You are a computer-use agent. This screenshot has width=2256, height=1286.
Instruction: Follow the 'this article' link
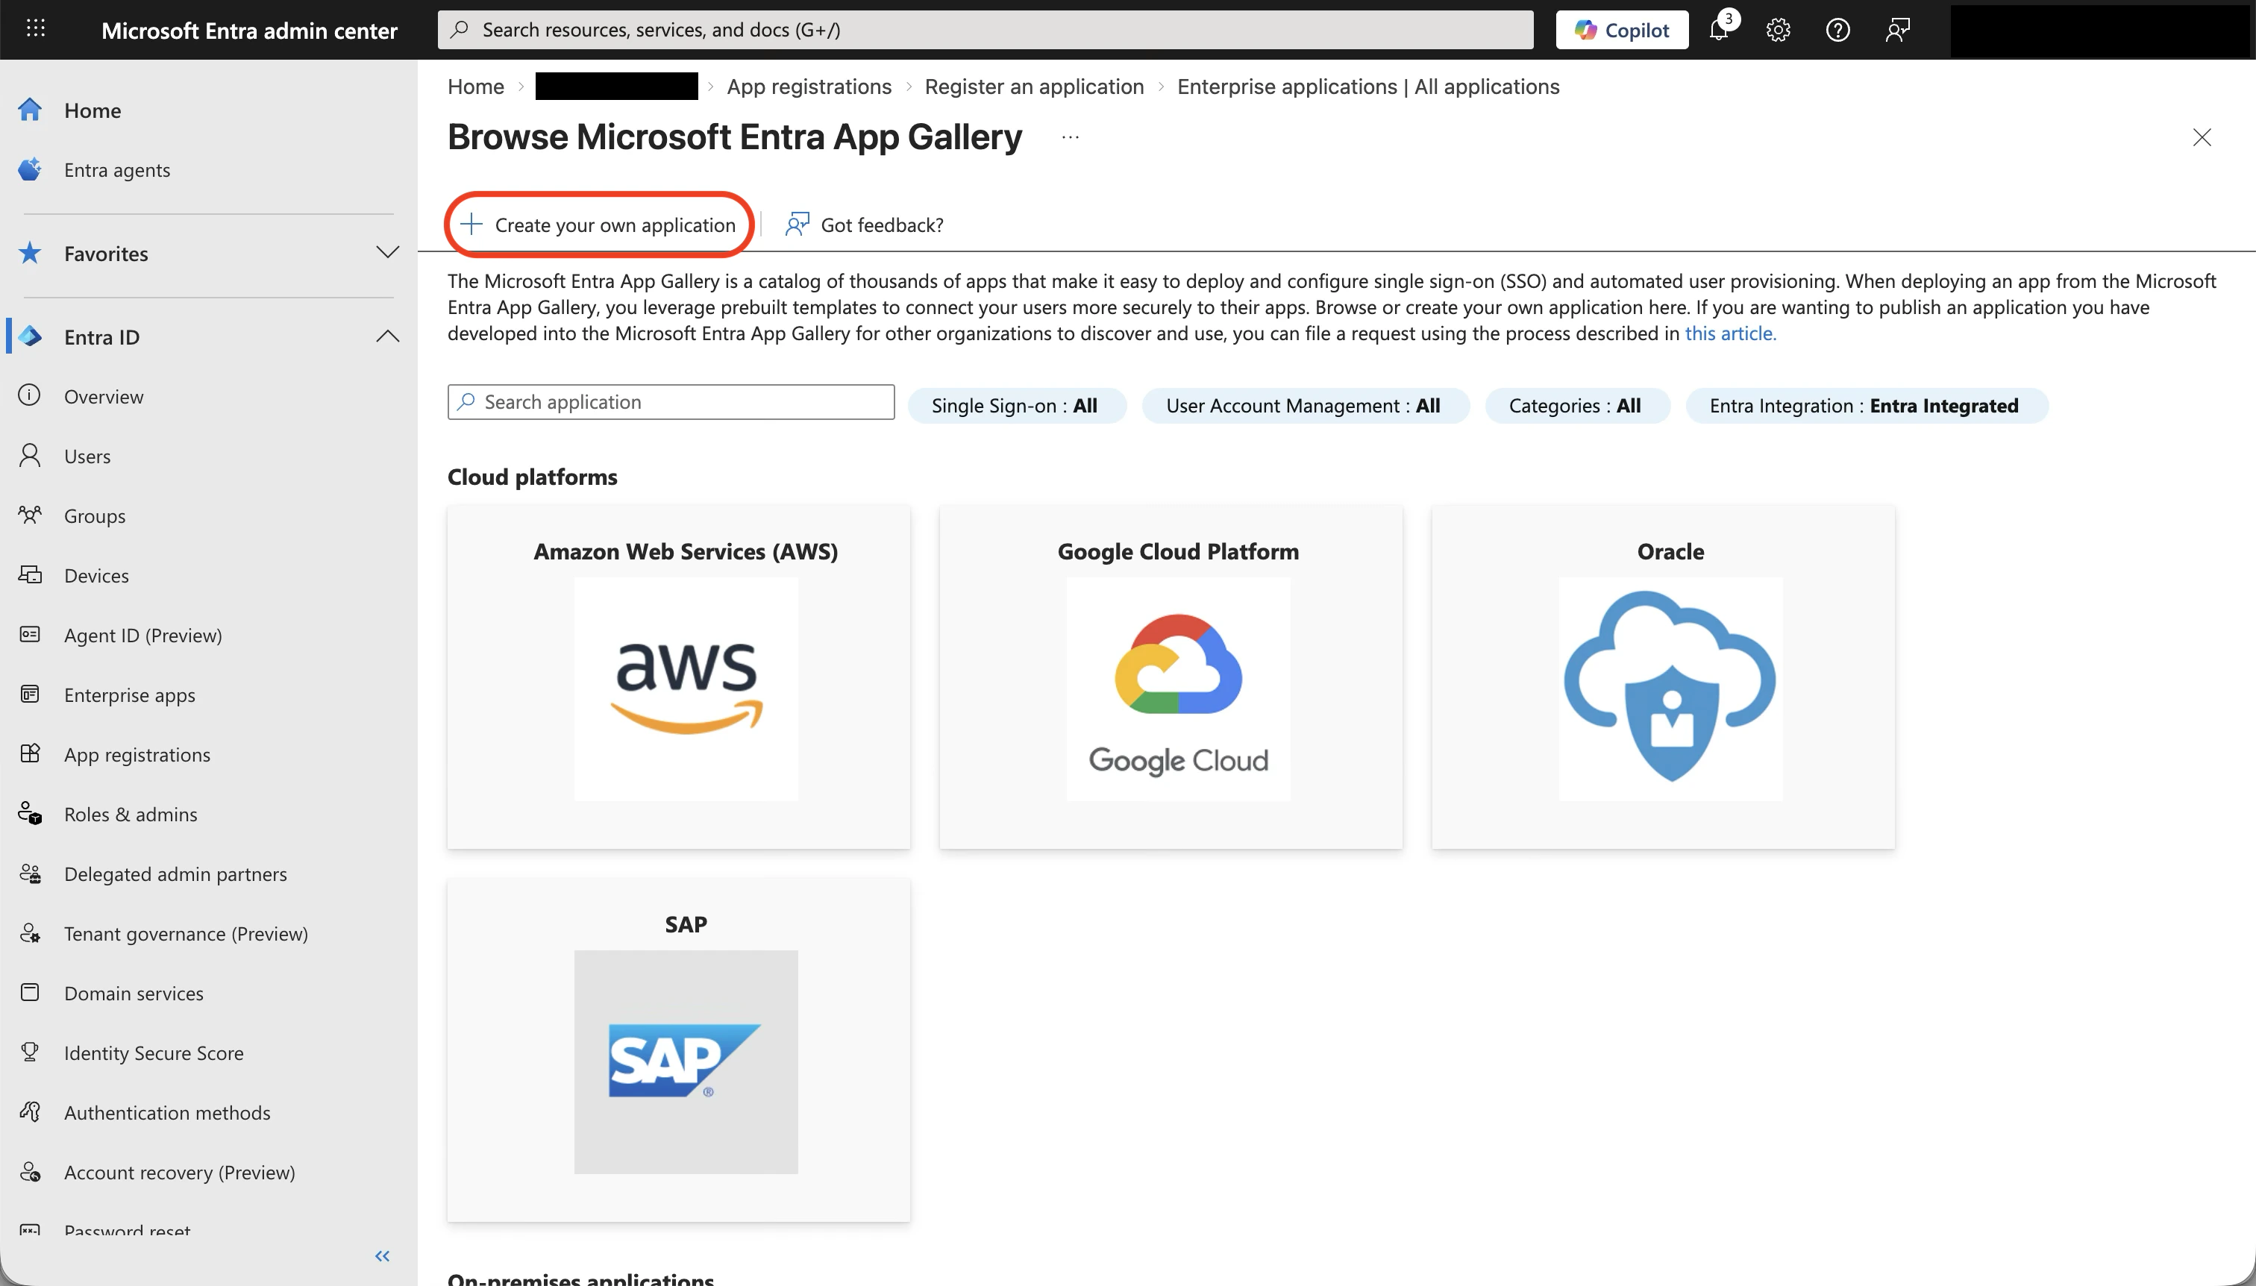[1729, 333]
